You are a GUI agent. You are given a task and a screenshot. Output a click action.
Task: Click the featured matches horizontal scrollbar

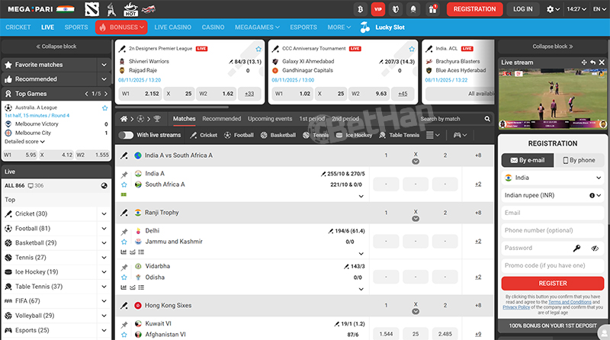[x=172, y=107]
